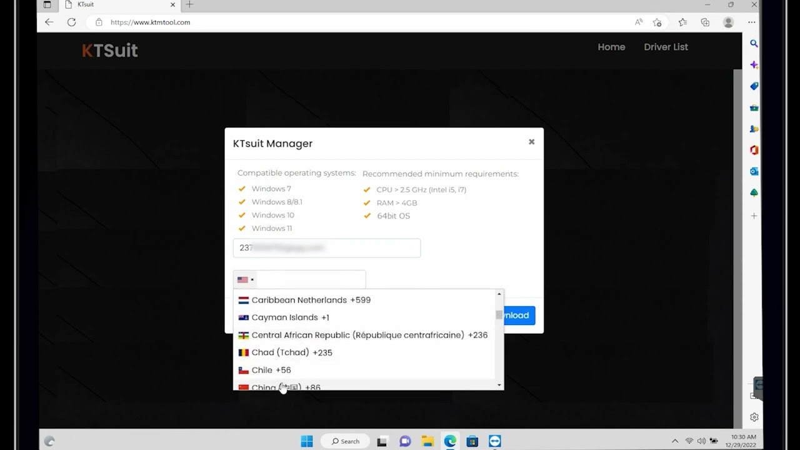
Task: Open the Widgets icon on the taskbar
Action: pyautogui.click(x=49, y=441)
